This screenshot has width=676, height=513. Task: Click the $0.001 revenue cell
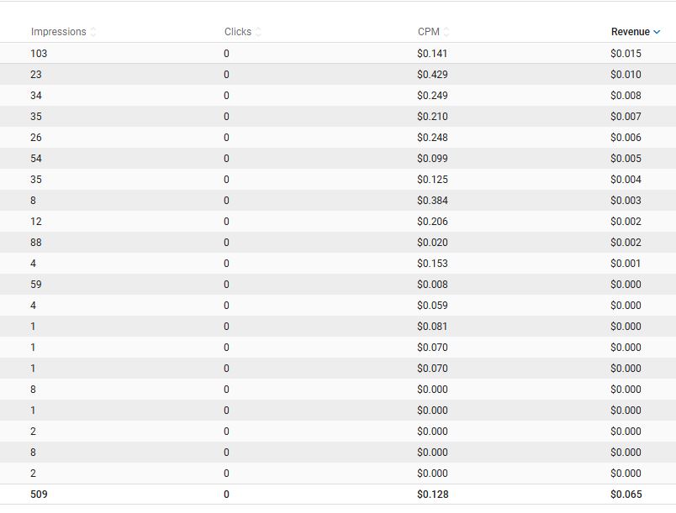(626, 264)
